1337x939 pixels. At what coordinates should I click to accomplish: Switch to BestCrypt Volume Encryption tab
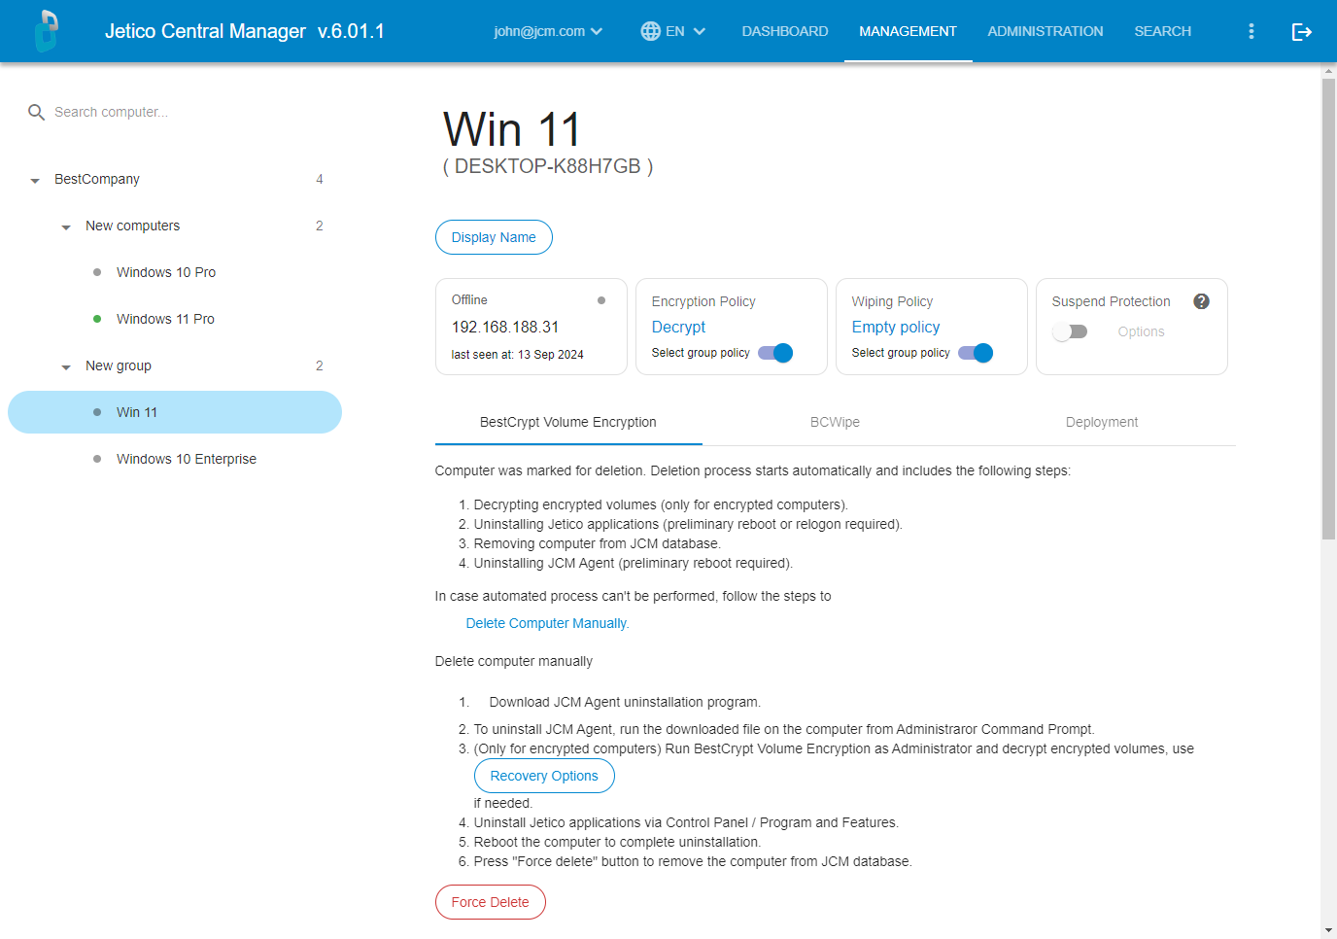pyautogui.click(x=568, y=422)
